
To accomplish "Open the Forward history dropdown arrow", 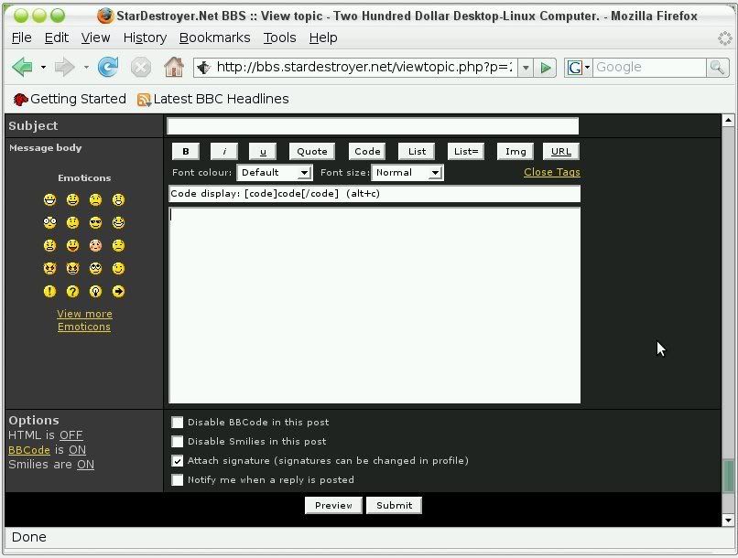I will tap(86, 67).
